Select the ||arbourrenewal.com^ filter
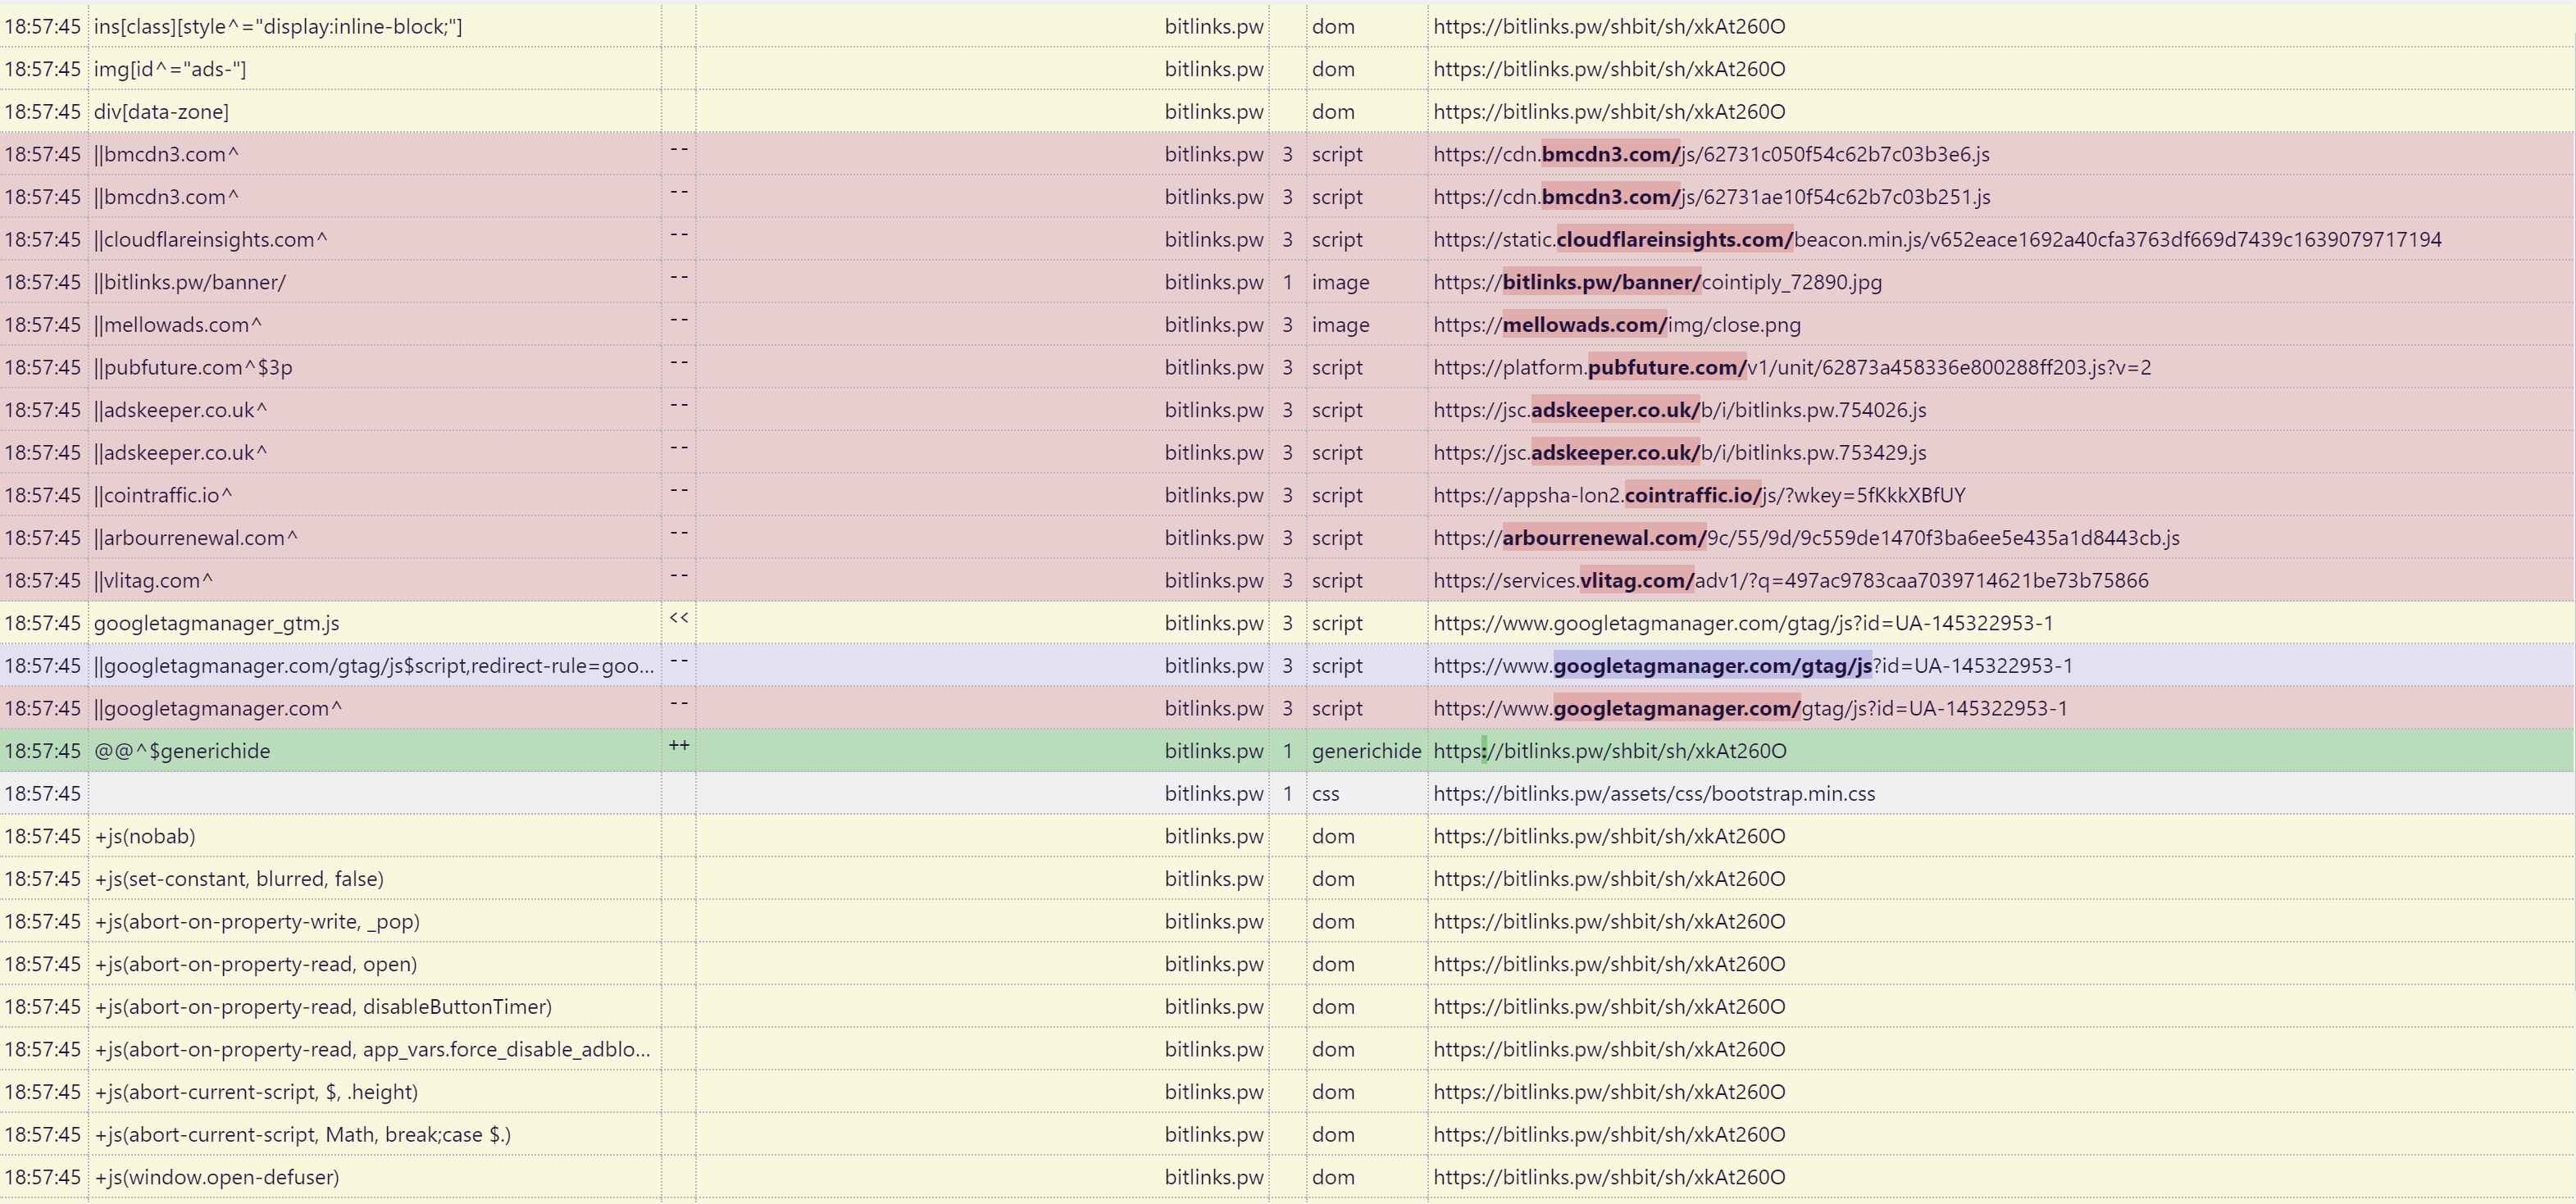 (196, 538)
